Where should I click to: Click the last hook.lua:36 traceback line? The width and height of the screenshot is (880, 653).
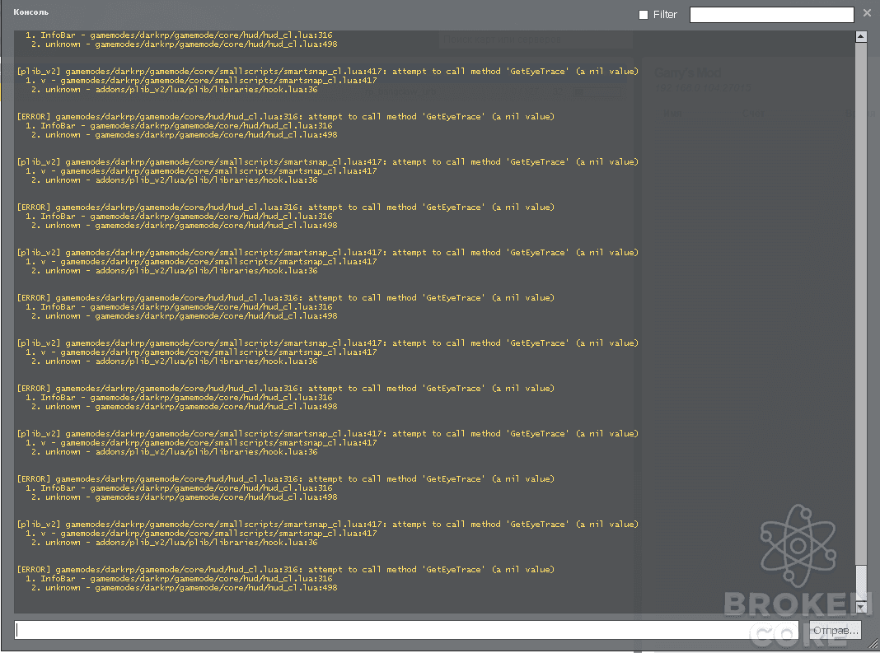click(x=175, y=543)
